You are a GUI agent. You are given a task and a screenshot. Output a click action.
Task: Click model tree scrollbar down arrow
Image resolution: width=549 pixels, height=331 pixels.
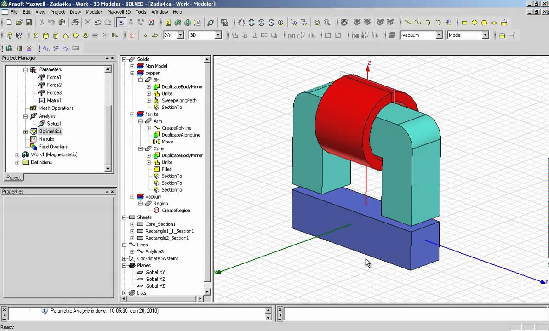[207, 292]
